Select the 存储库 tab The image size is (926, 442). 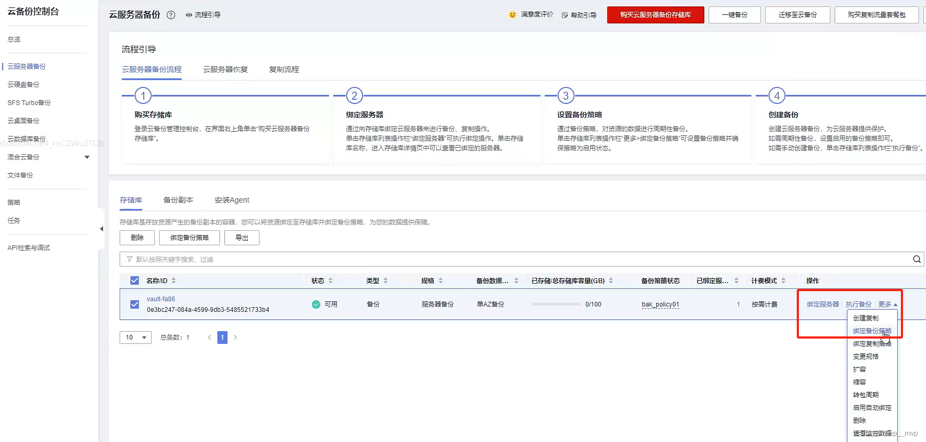click(x=131, y=200)
